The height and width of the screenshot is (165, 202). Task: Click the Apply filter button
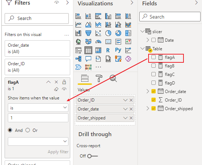[x=58, y=152]
